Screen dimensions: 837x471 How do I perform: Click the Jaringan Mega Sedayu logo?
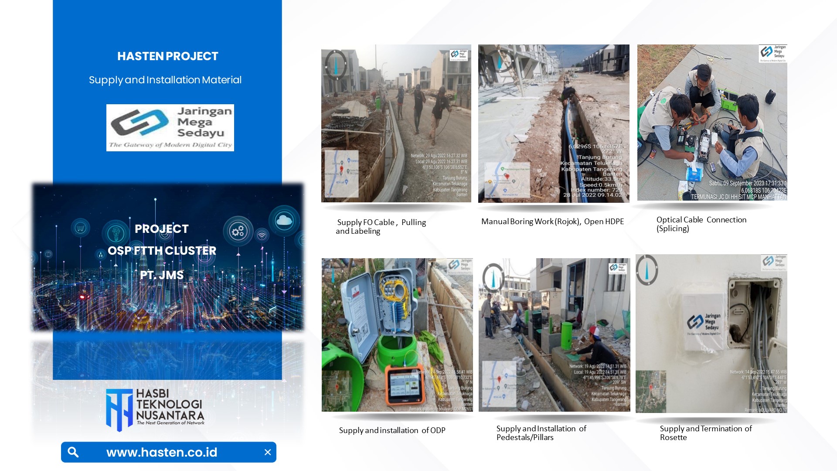coord(170,128)
